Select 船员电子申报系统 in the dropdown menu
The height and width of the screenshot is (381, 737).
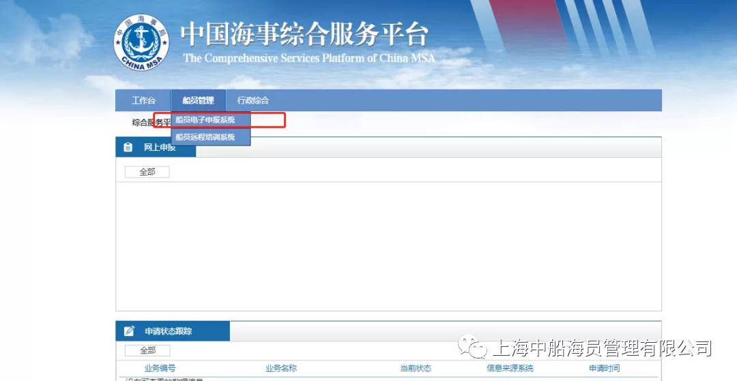point(211,120)
